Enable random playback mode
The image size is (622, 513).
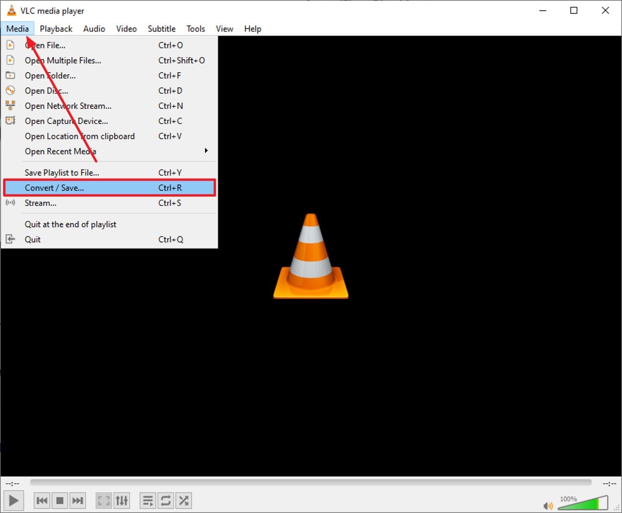point(184,500)
